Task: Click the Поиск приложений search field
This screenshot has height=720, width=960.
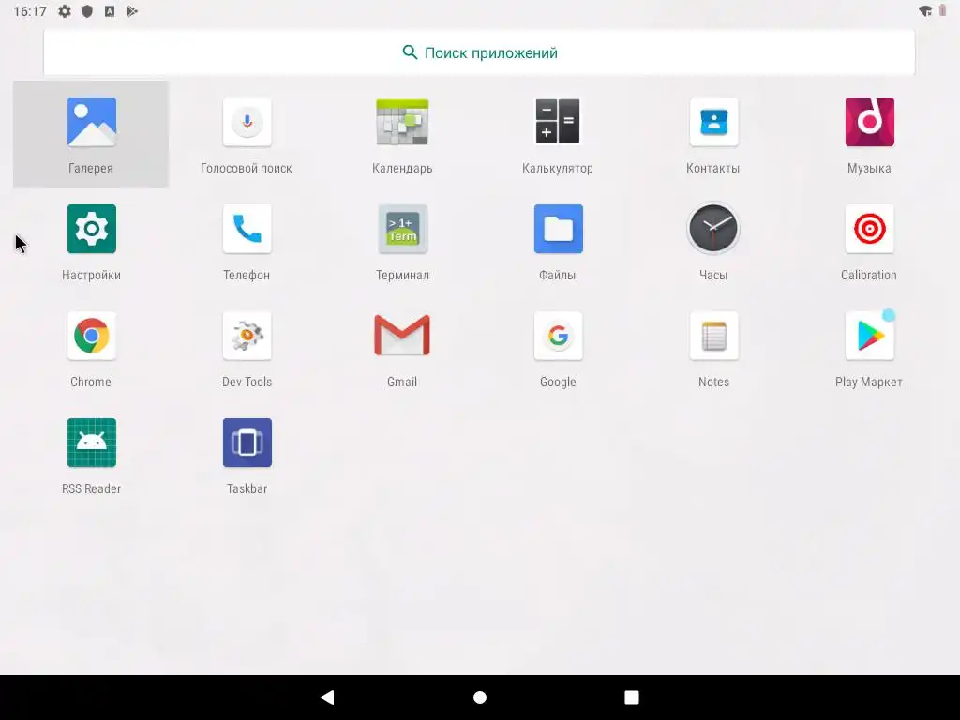Action: [479, 52]
